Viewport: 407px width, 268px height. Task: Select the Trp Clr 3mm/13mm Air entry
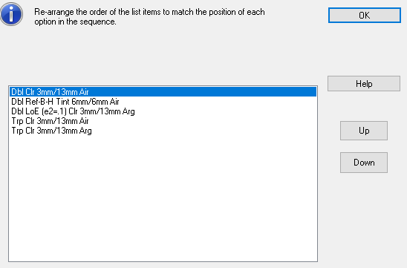tap(163, 121)
